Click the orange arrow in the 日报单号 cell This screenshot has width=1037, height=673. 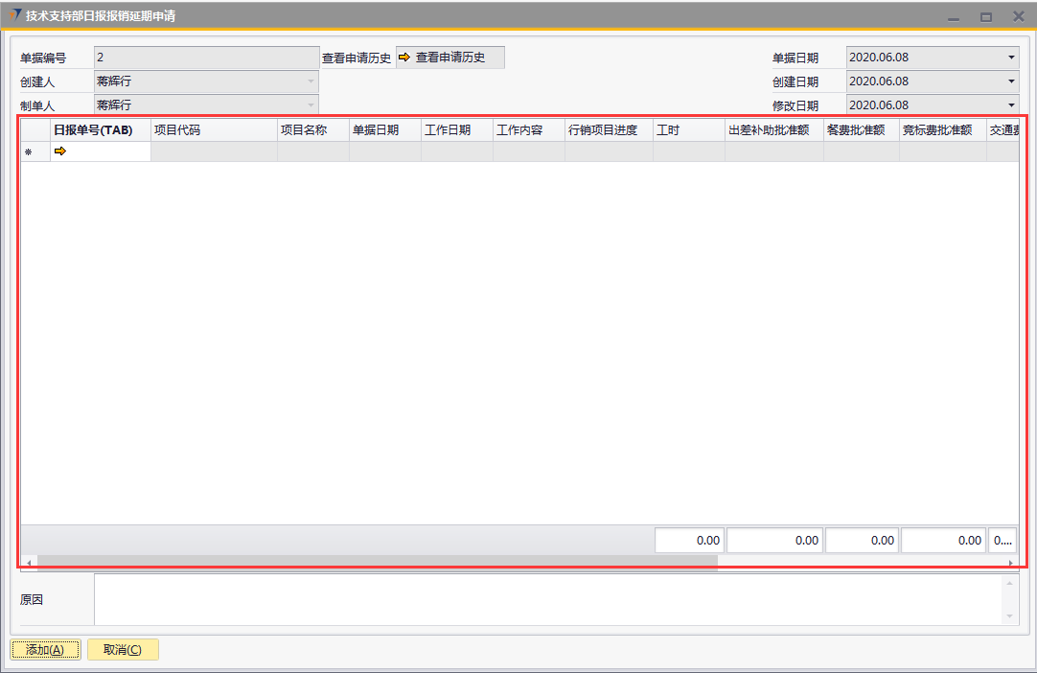pyautogui.click(x=60, y=151)
